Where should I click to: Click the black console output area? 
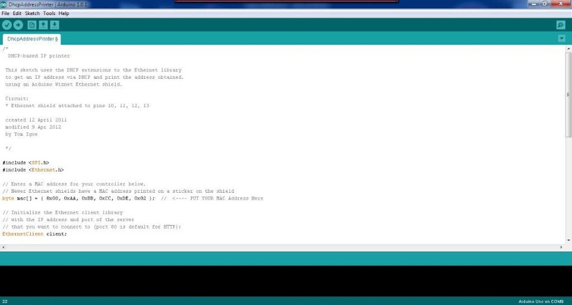coord(286,281)
